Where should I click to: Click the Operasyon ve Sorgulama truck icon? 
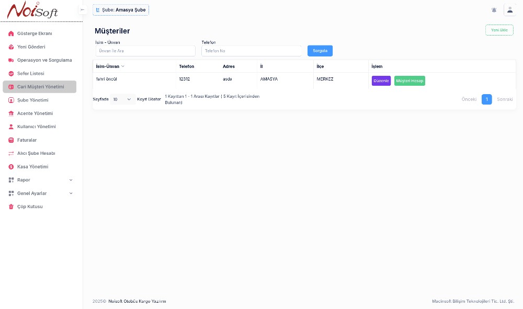click(x=11, y=60)
